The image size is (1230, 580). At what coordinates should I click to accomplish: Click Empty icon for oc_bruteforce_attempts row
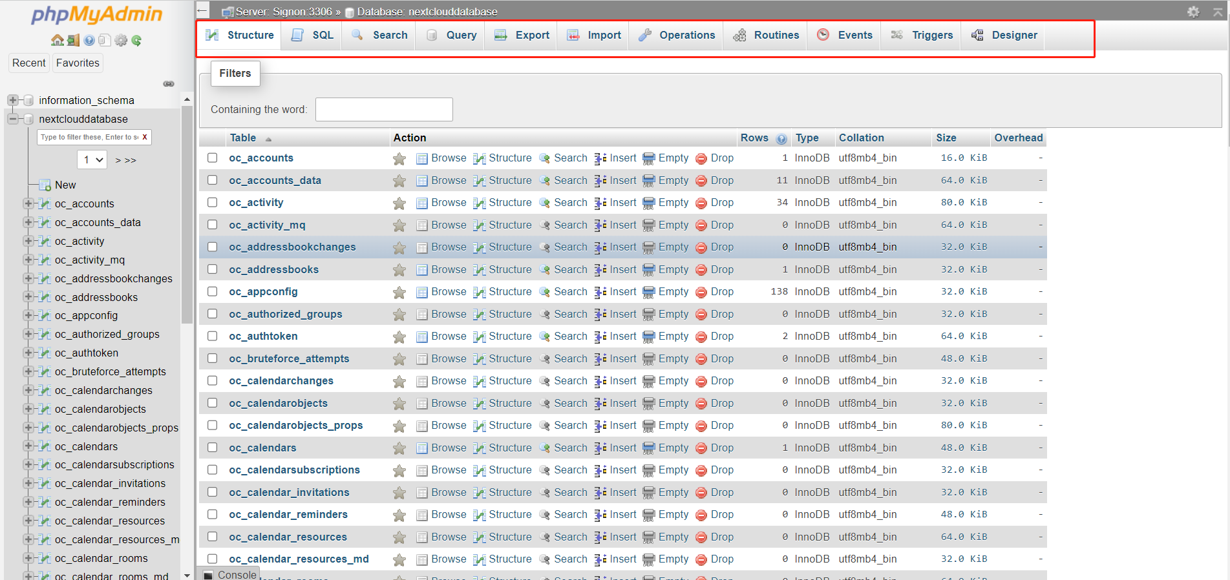click(x=649, y=359)
